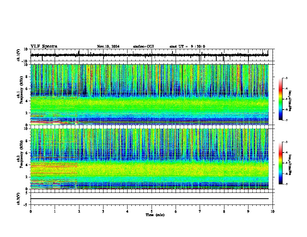Click the "Time (min)" x-axis label
Screen dimensions: 307x237
[155, 215]
